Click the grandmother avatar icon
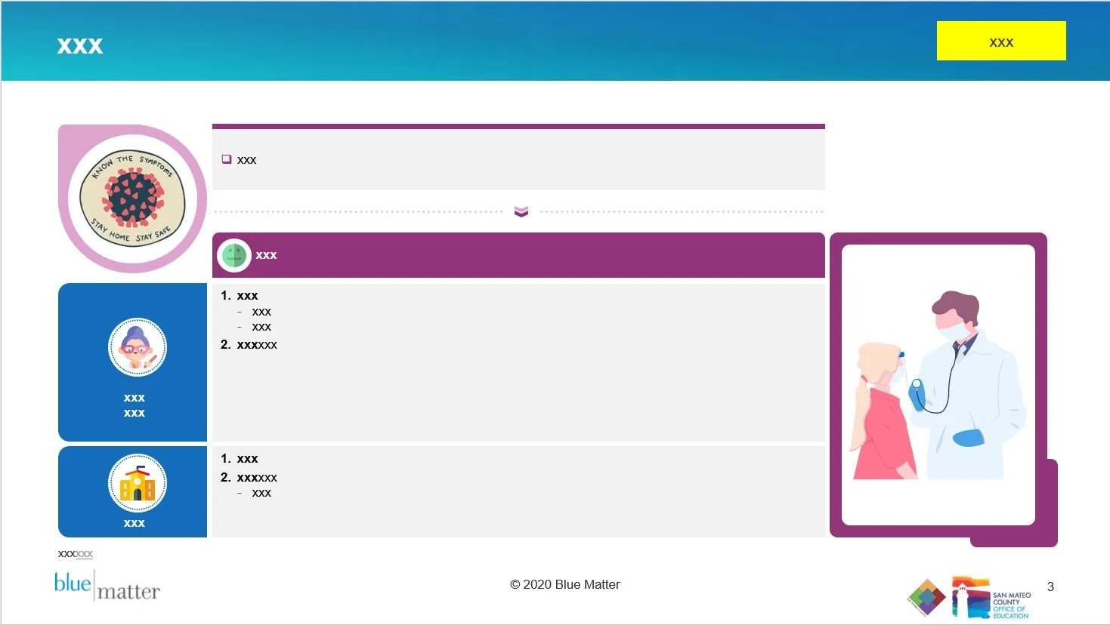The width and height of the screenshot is (1110, 625). [137, 347]
